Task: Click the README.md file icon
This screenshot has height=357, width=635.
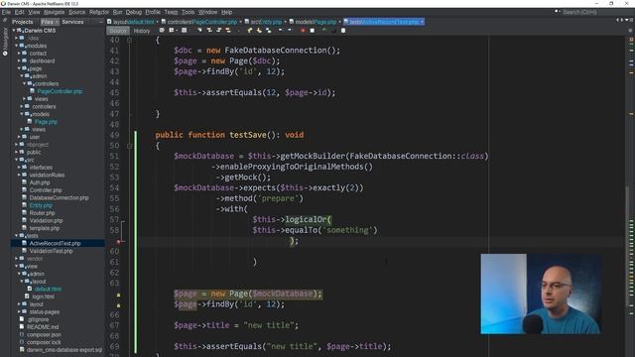Action: (x=22, y=327)
